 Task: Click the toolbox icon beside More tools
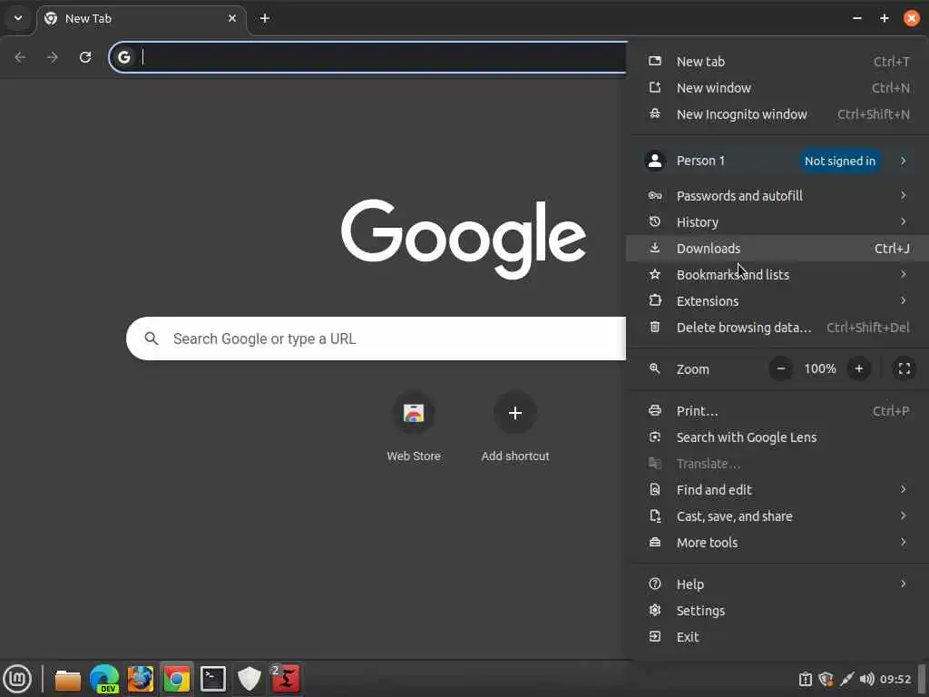click(655, 543)
